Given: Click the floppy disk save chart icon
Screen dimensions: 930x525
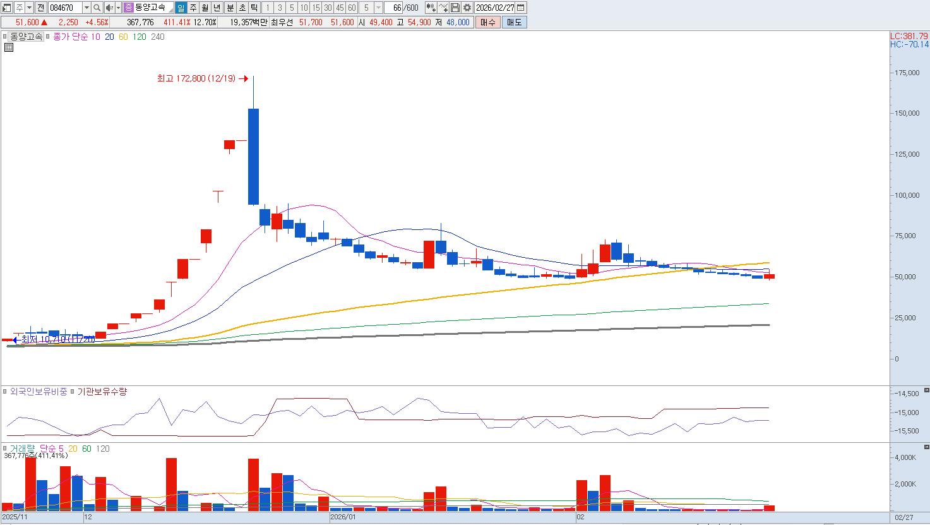Looking at the screenshot, I should (455, 8).
